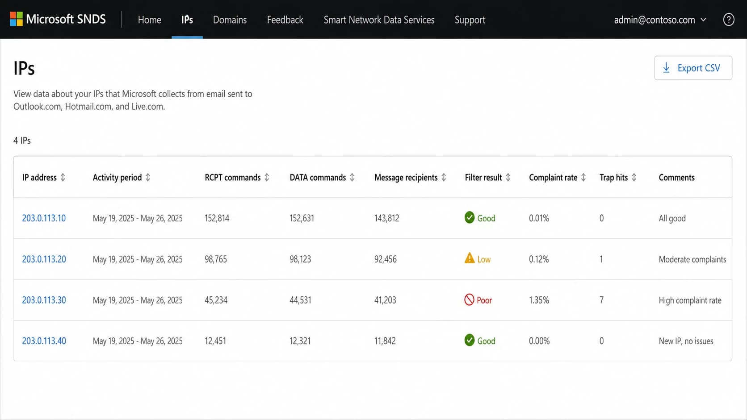Open IP link 203.0.113.20

[44, 259]
